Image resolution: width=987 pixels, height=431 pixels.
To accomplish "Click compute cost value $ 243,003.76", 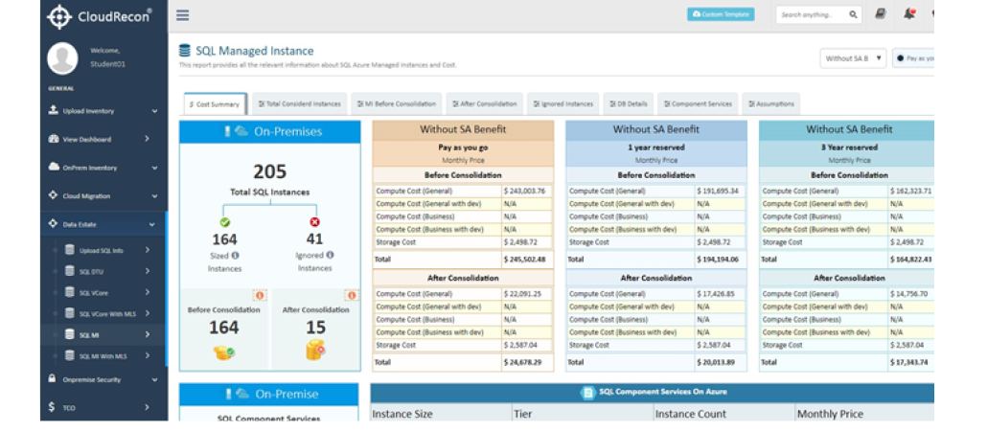I will pos(524,191).
